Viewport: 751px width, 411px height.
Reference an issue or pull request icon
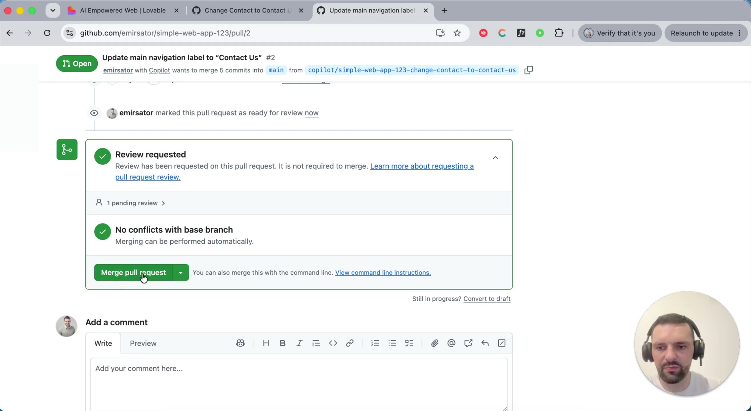coord(468,343)
